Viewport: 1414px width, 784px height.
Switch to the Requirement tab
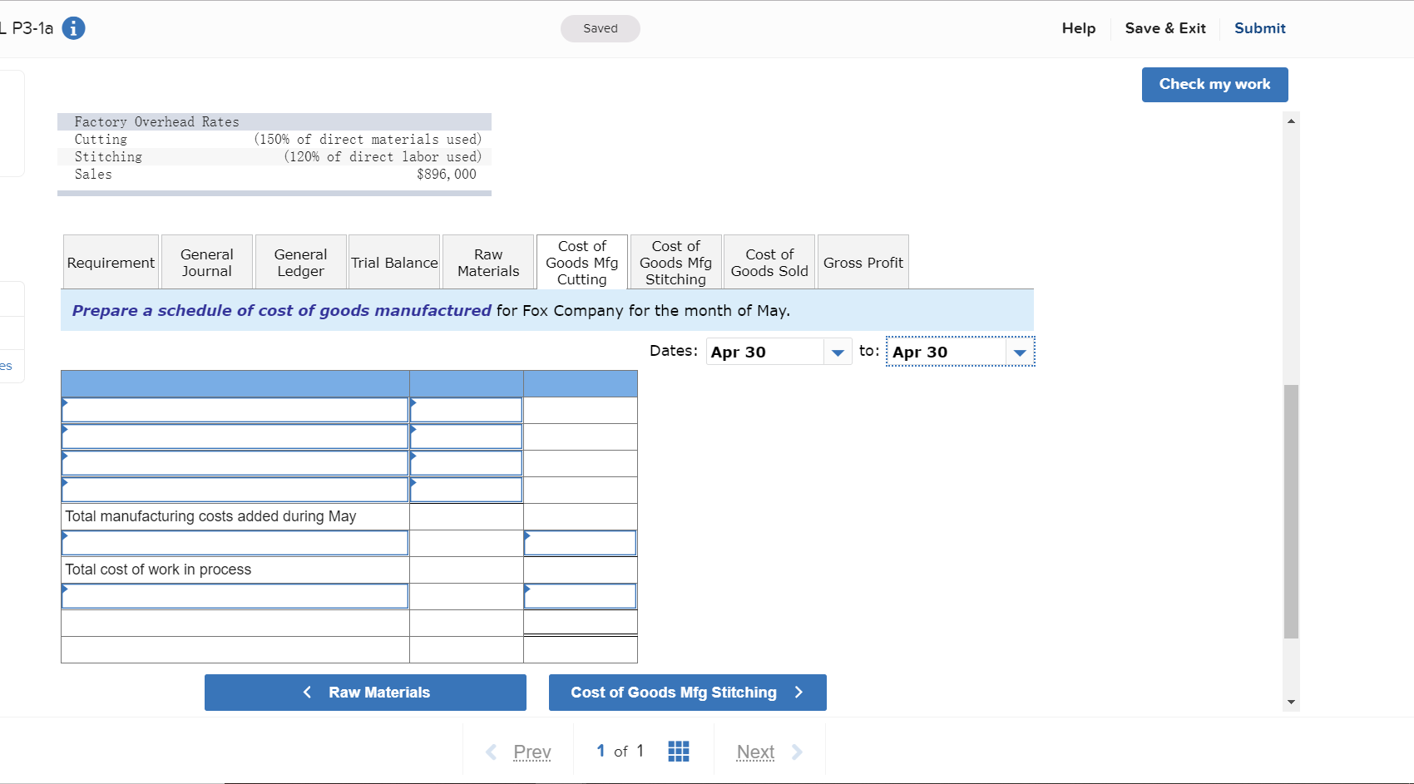[111, 263]
